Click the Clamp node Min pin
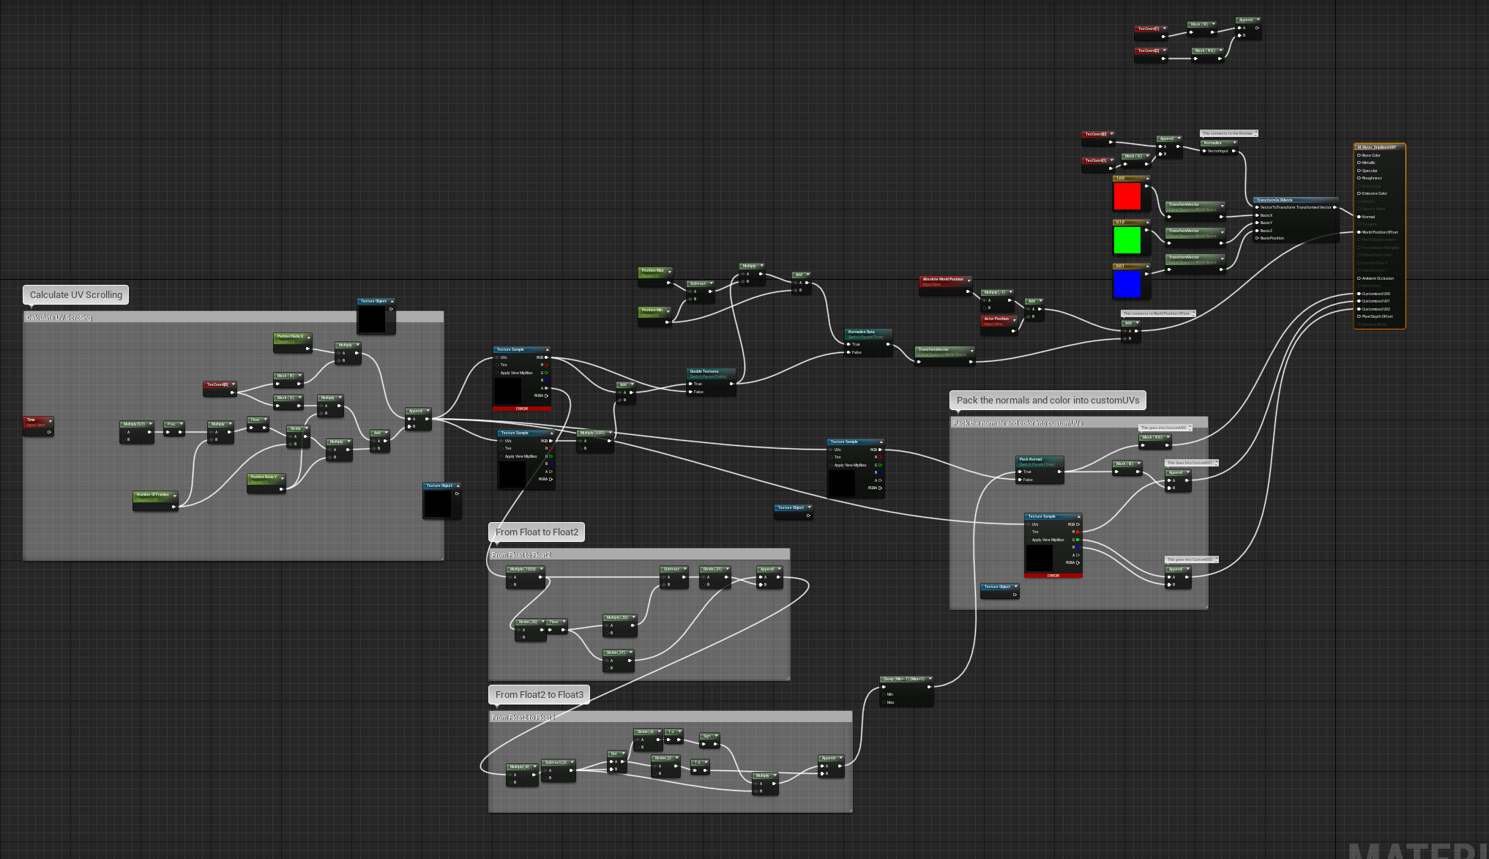Image resolution: width=1489 pixels, height=859 pixels. pyautogui.click(x=884, y=694)
